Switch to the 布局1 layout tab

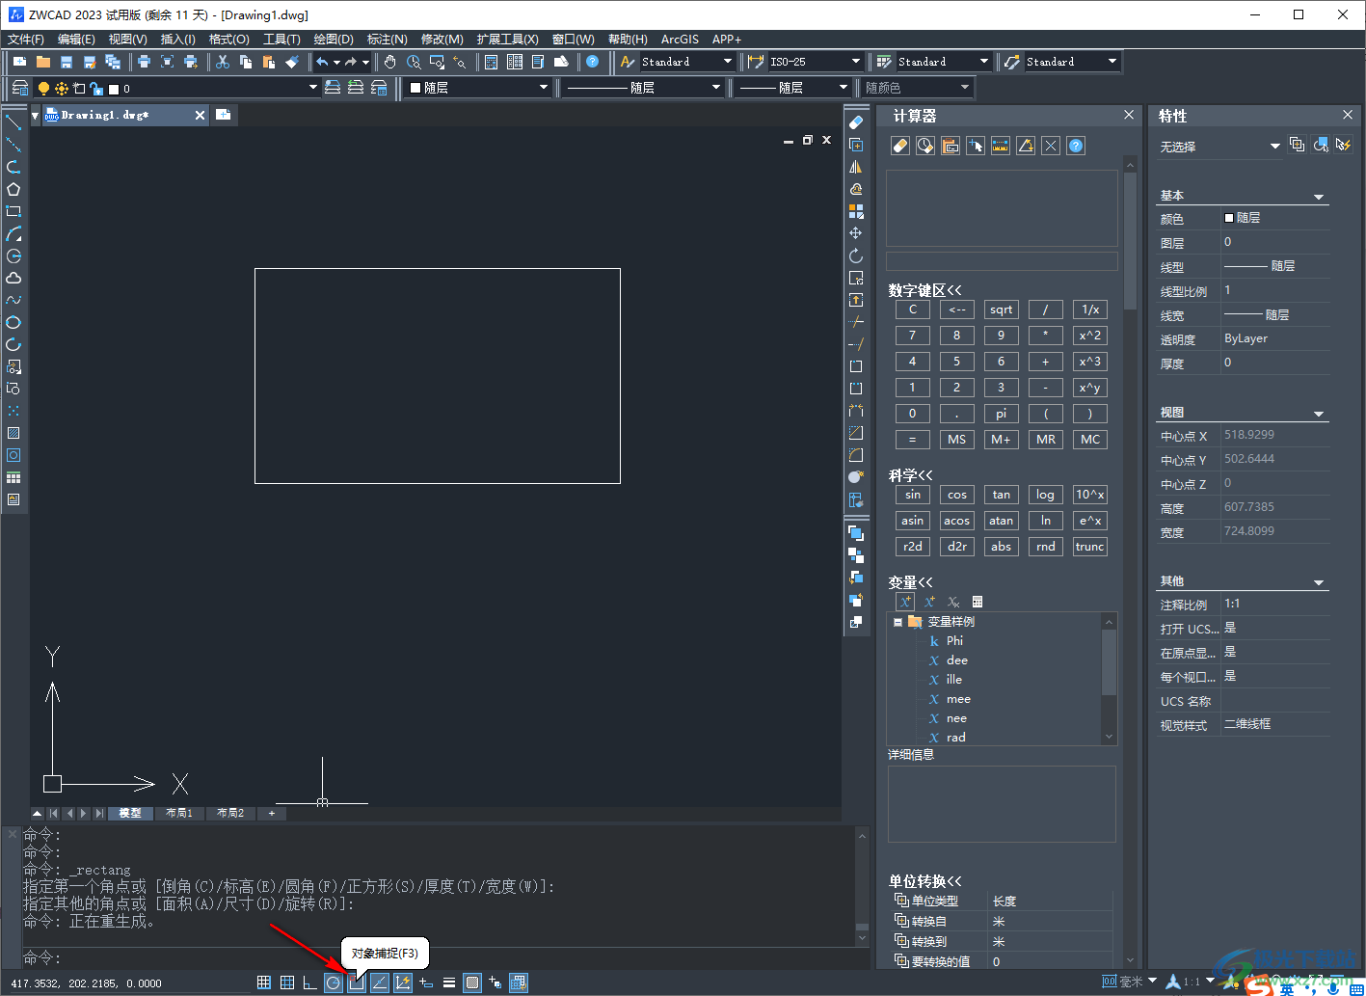[179, 813]
